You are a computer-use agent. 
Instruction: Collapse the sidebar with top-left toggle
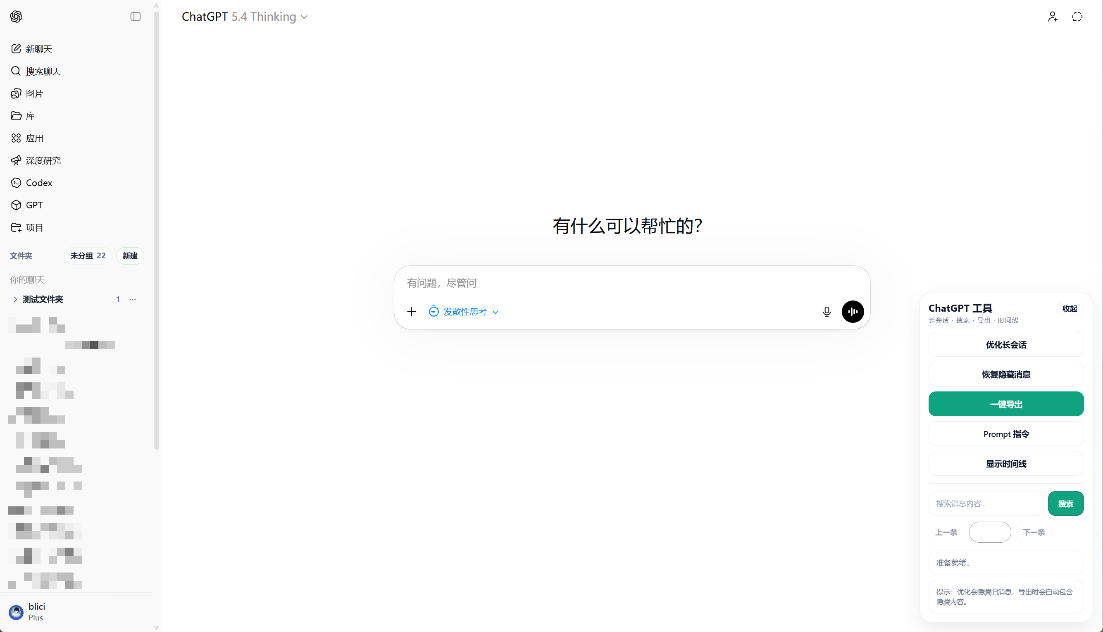[x=135, y=17]
